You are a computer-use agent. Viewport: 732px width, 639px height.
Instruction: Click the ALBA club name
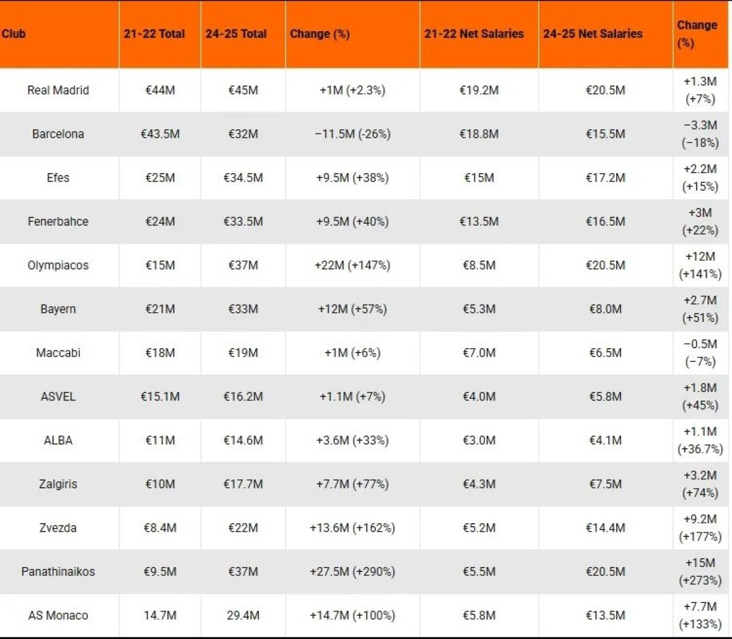pyautogui.click(x=58, y=440)
